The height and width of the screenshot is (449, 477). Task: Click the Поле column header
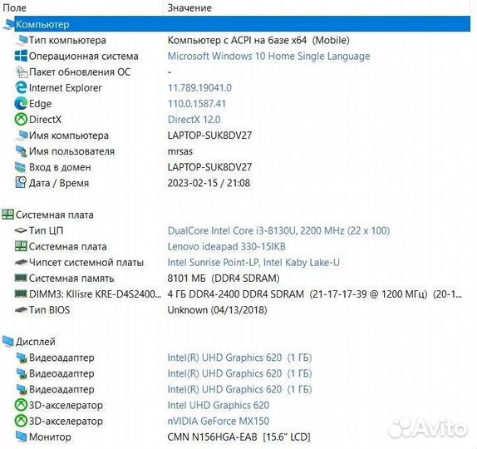(x=15, y=7)
